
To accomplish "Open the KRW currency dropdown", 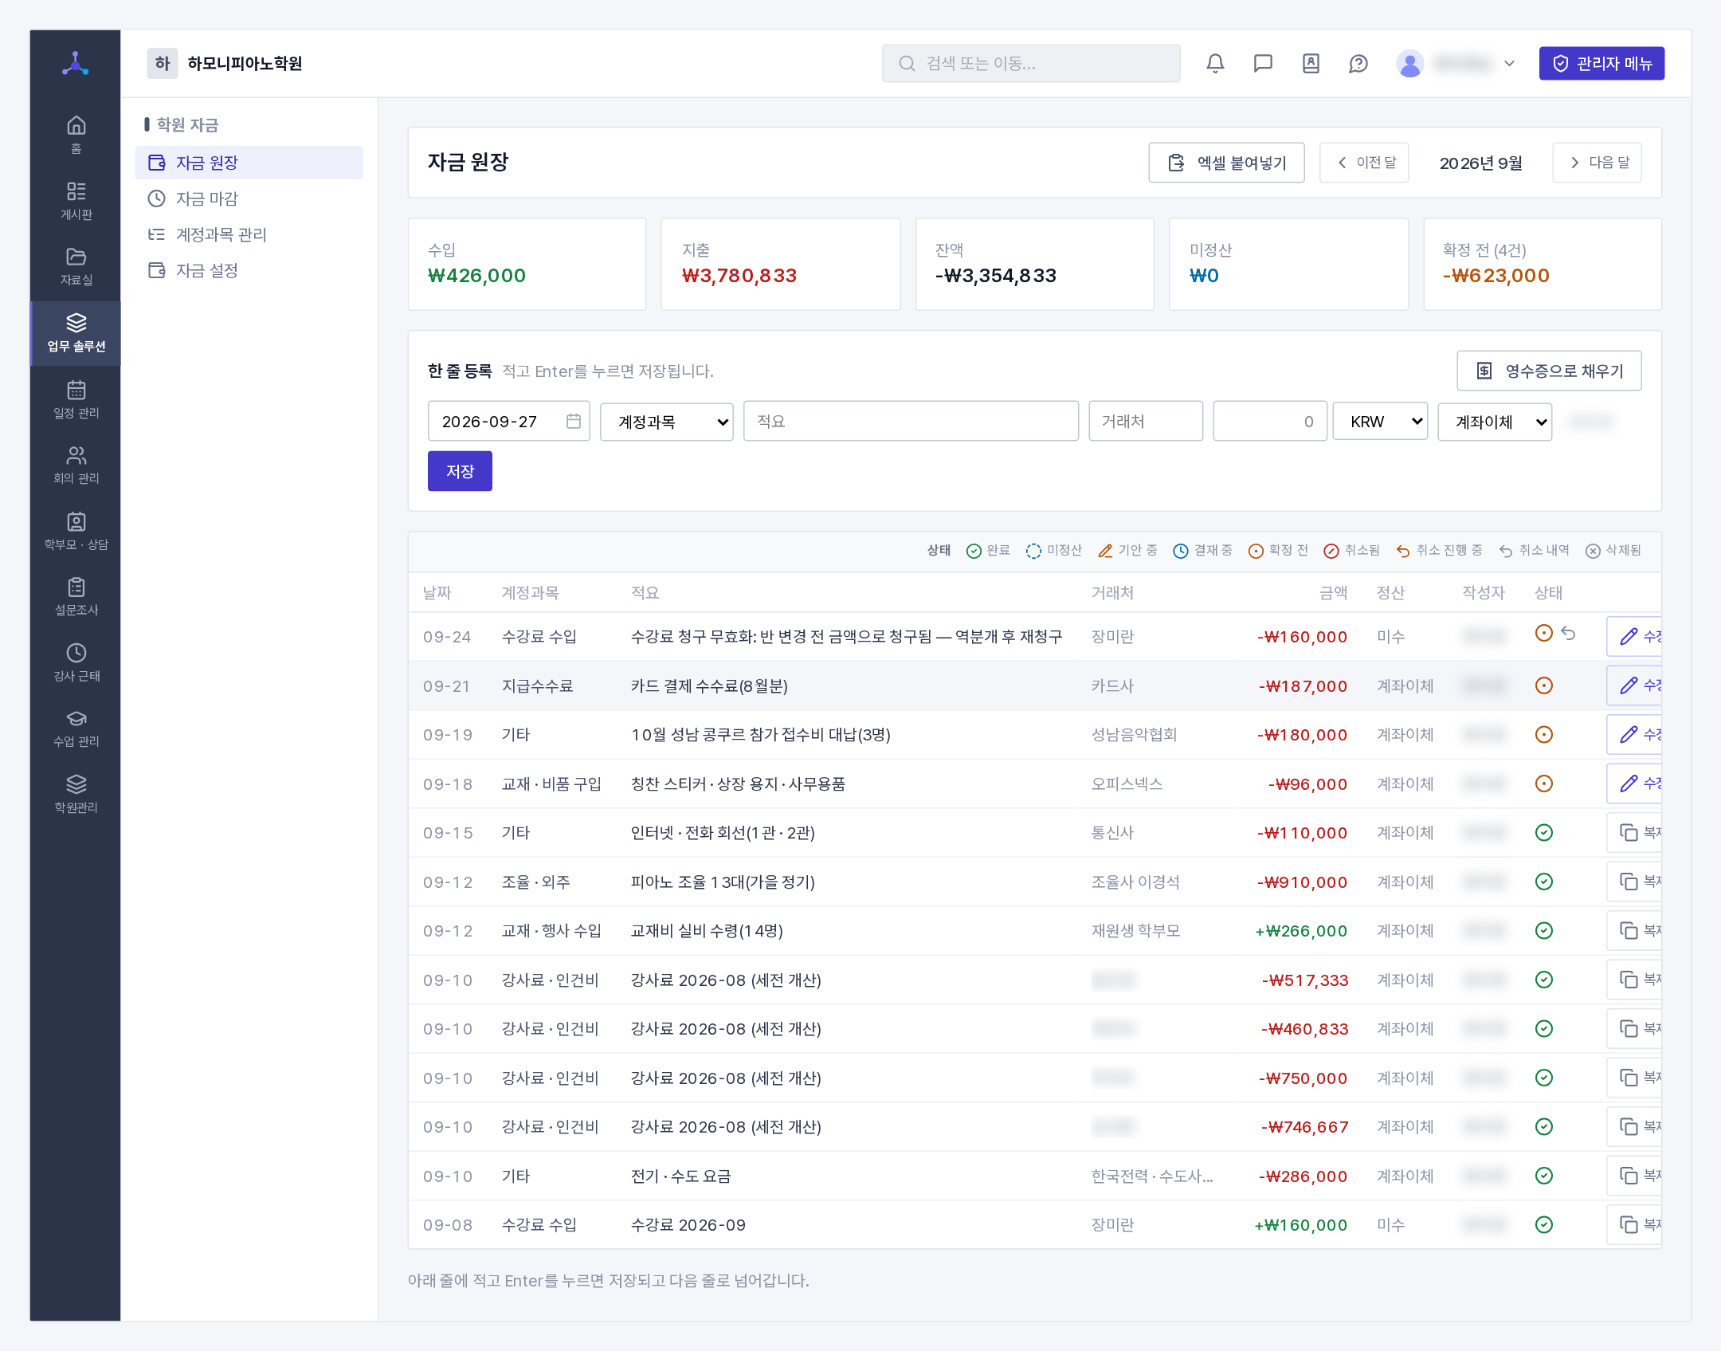I will coord(1381,421).
